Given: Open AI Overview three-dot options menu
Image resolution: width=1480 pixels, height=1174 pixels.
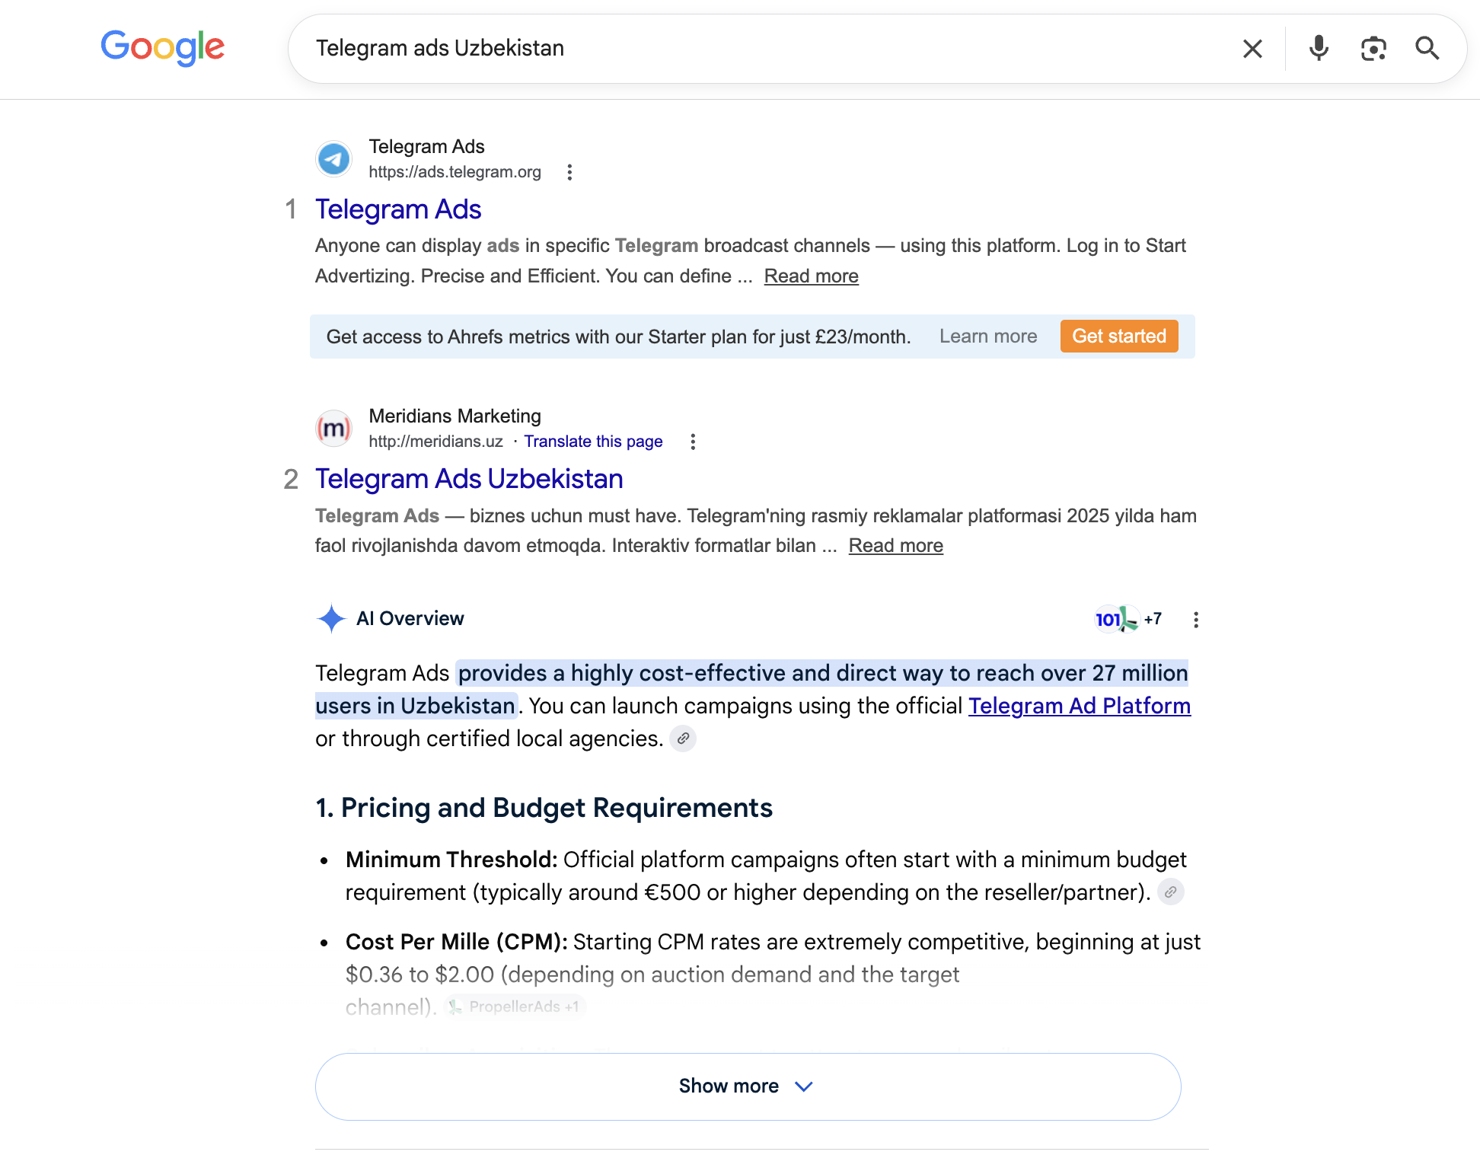Looking at the screenshot, I should pos(1196,620).
